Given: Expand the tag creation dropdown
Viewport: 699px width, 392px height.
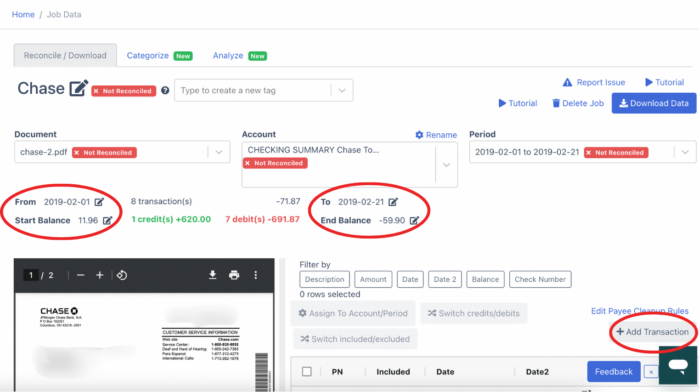Looking at the screenshot, I should pyautogui.click(x=342, y=90).
